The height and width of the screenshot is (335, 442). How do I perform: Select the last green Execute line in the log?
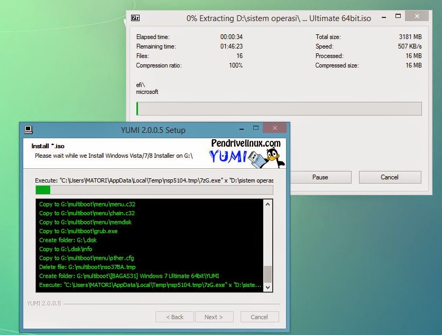[150, 285]
